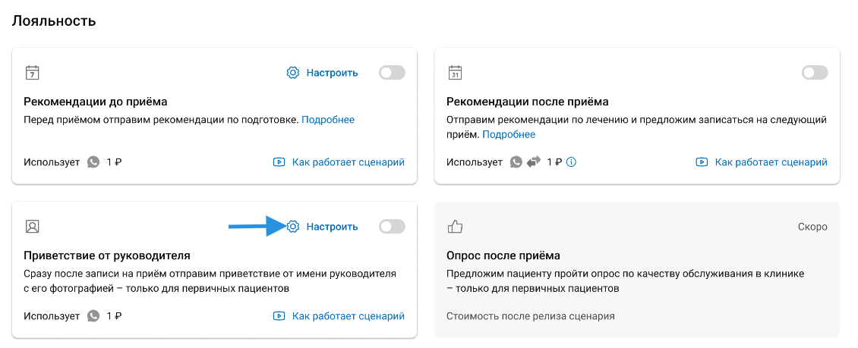The height and width of the screenshot is (348, 858).
Task: Click the thumbs-up icon on the Опрос после приёма card
Action: click(x=455, y=226)
